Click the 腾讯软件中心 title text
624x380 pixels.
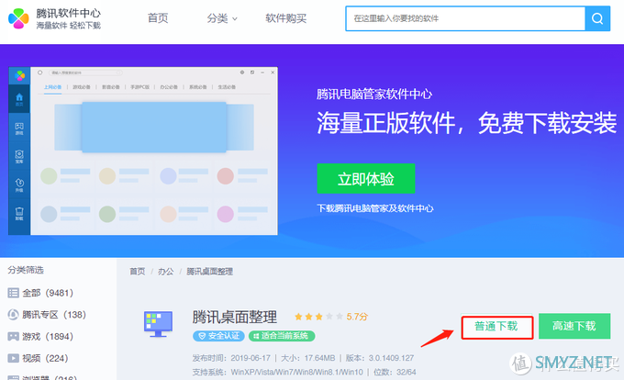coord(69,13)
